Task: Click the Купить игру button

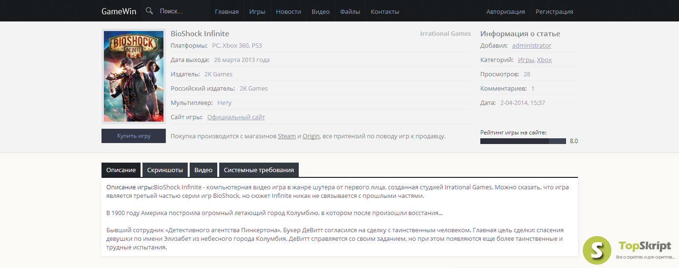Action: click(x=133, y=136)
